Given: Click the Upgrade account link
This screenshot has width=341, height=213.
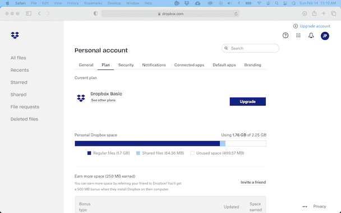Looking at the screenshot, I should point(315,26).
